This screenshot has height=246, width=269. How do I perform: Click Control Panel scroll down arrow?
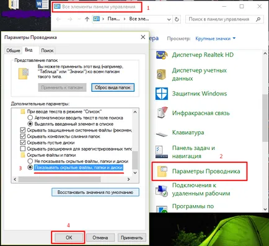click(265, 209)
